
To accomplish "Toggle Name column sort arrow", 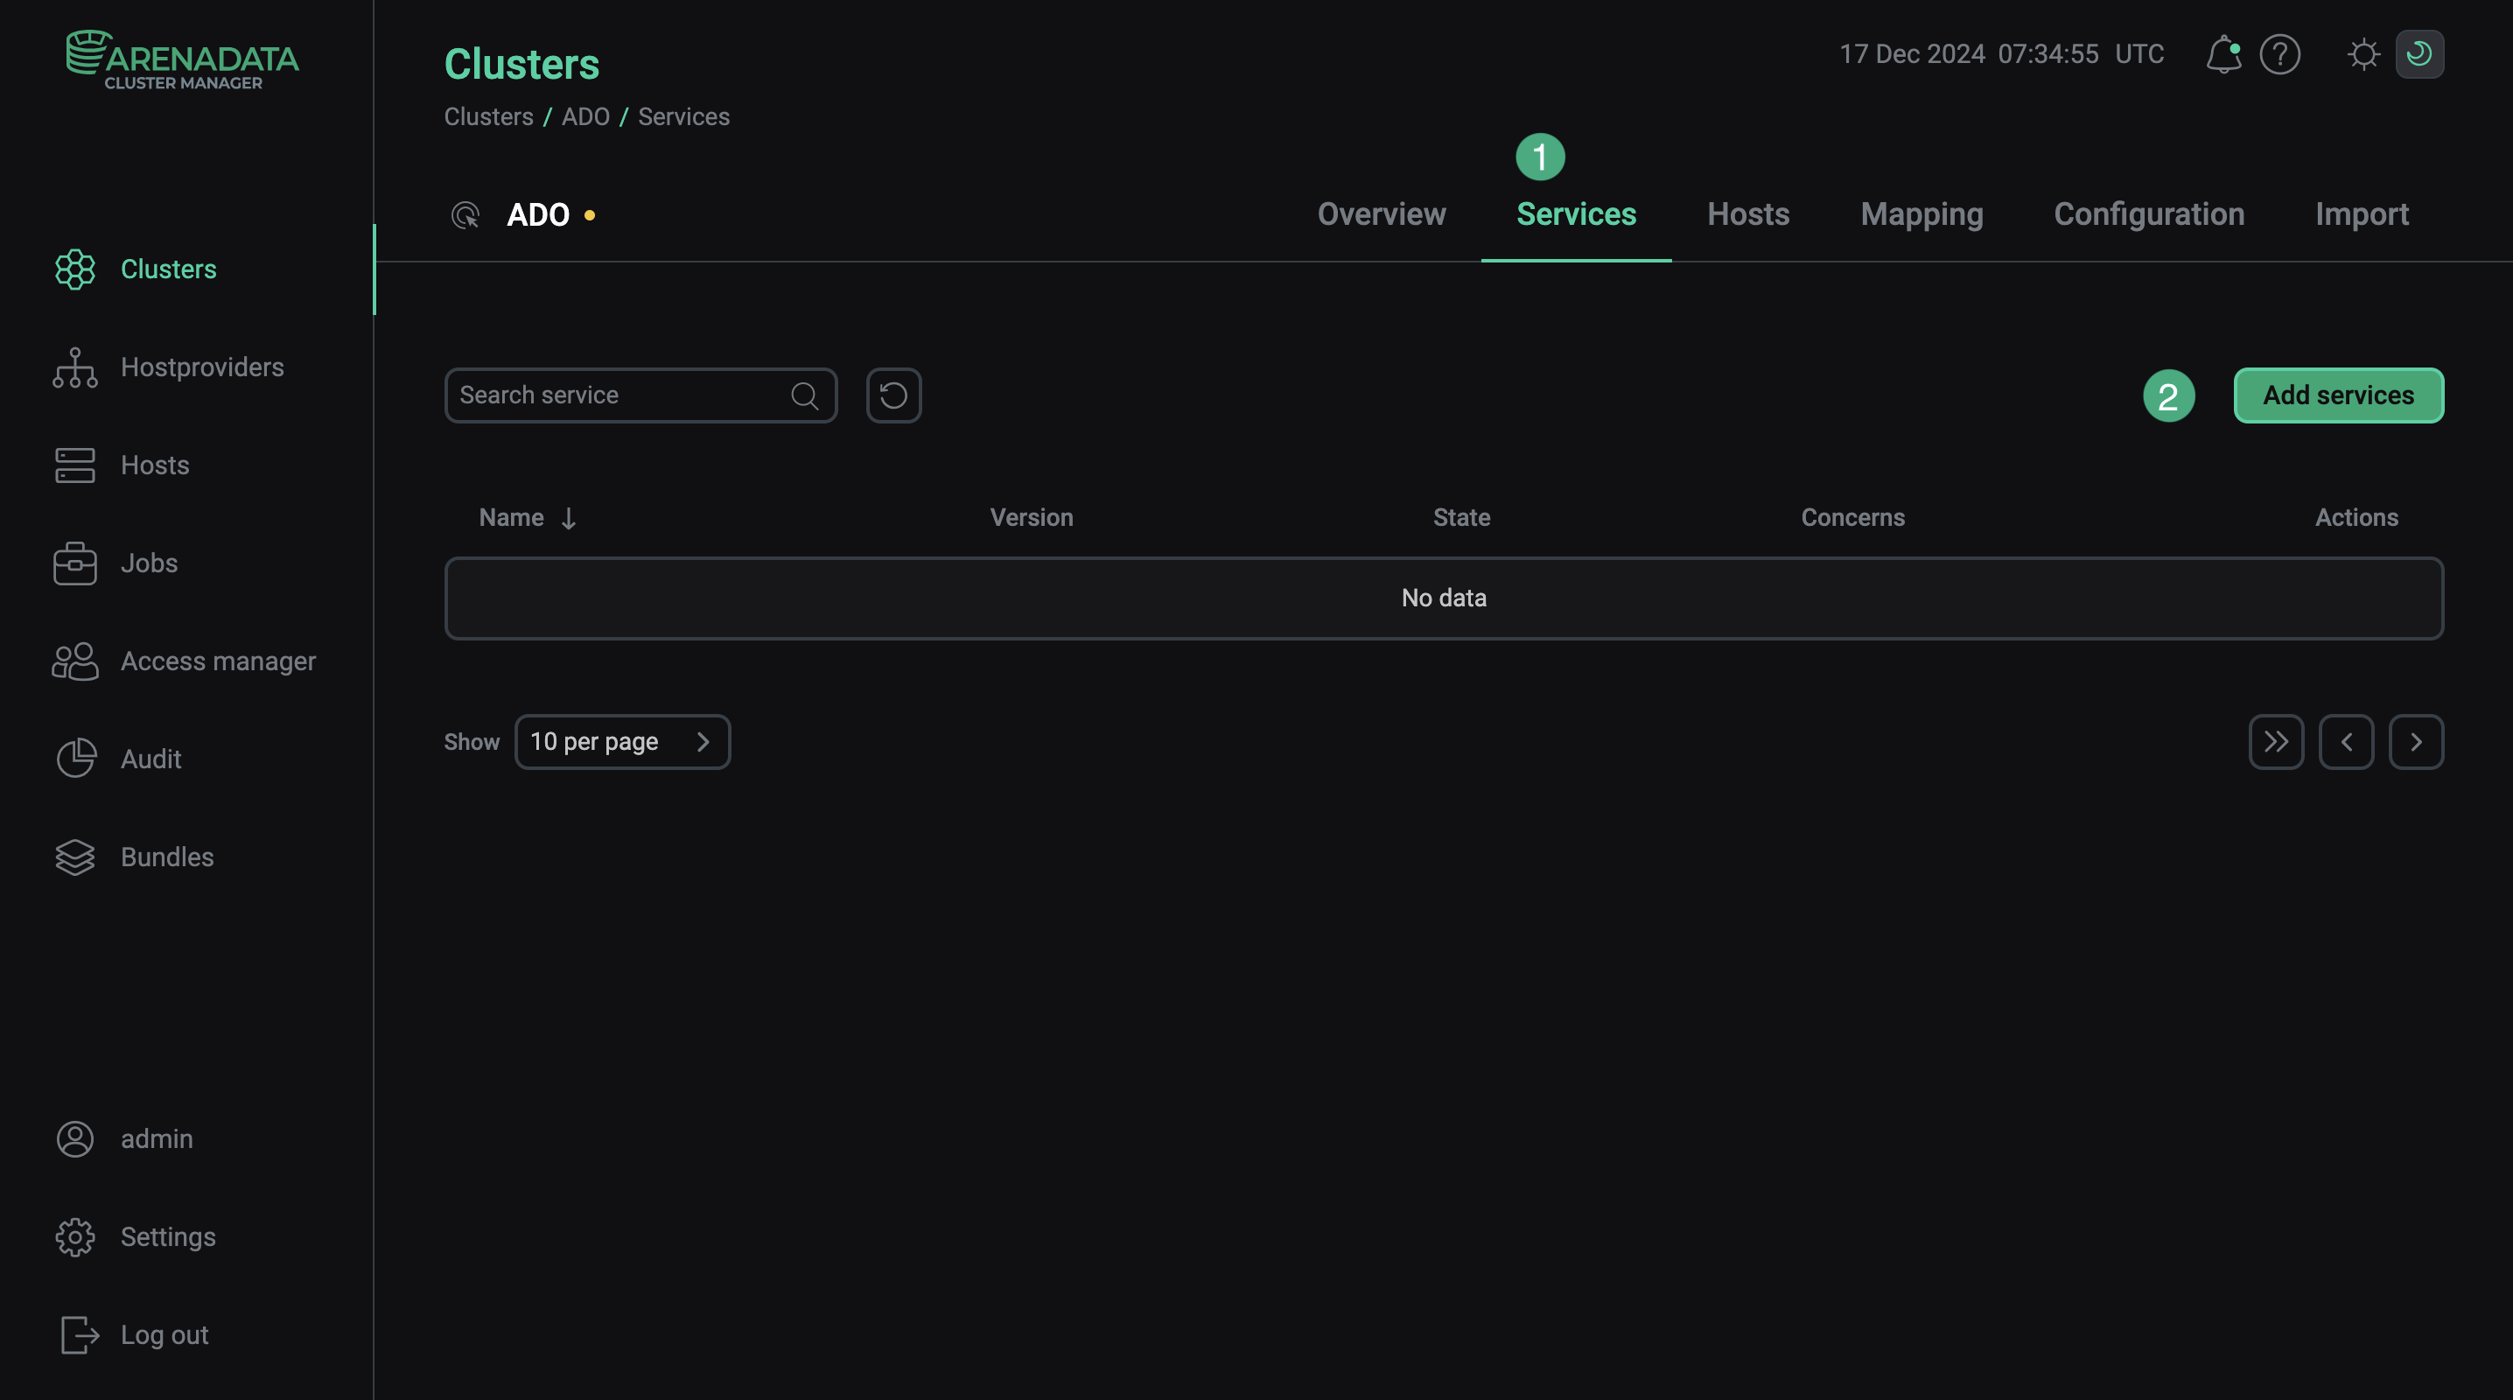I will (x=568, y=518).
